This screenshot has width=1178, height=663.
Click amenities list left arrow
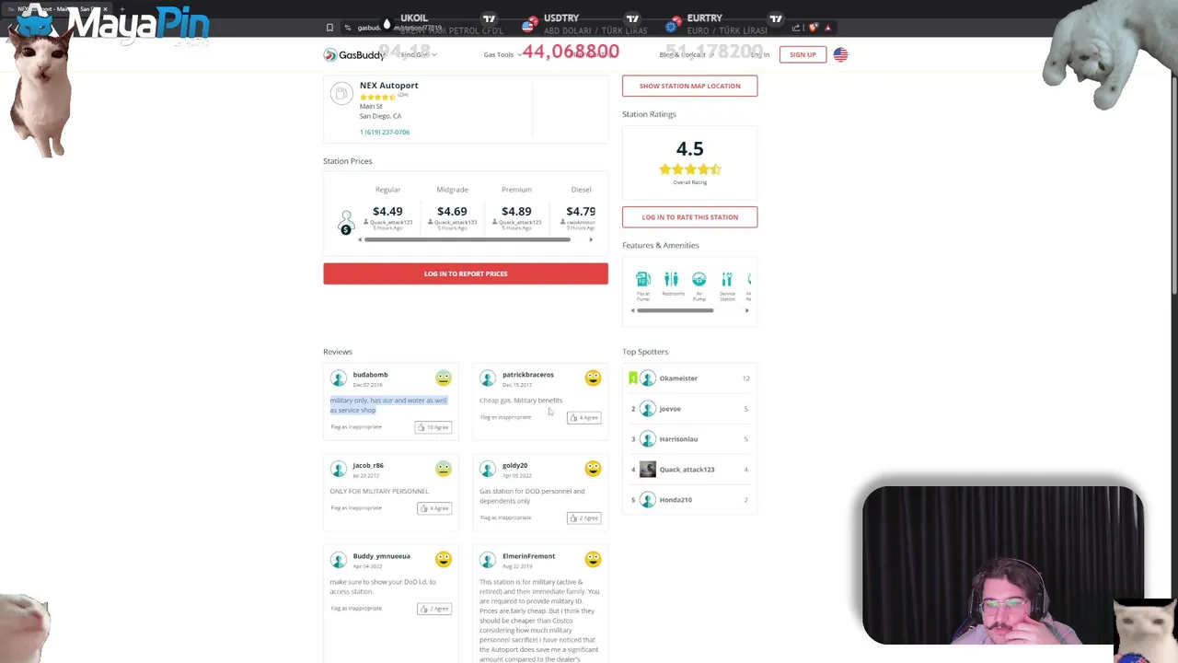[632, 310]
